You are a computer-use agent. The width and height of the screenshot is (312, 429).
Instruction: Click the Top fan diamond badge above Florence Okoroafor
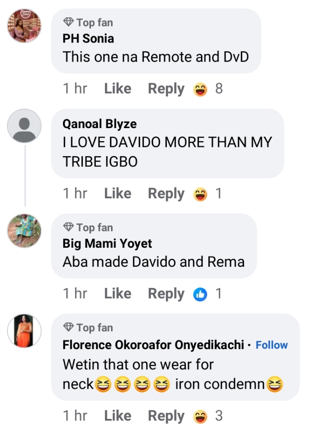(69, 327)
